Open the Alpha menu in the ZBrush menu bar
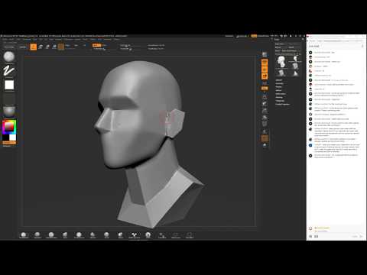The height and width of the screenshot is (275, 367). click(5, 40)
